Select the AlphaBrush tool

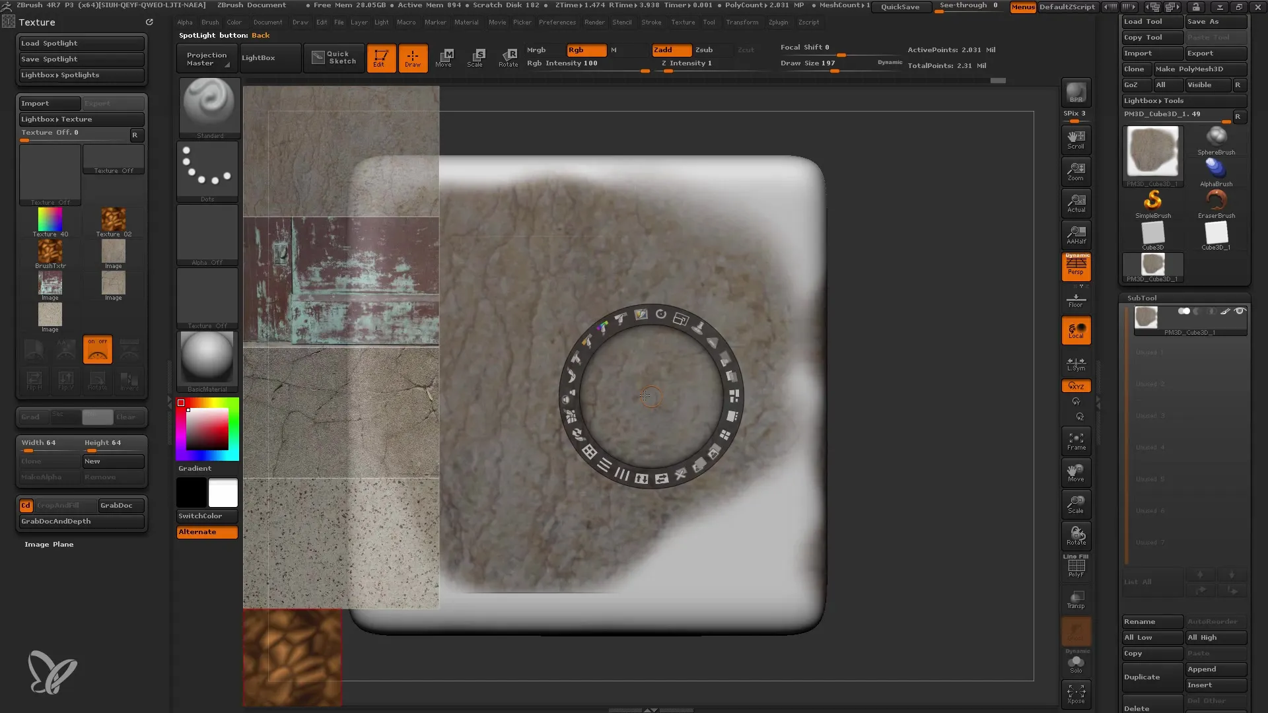1216,172
